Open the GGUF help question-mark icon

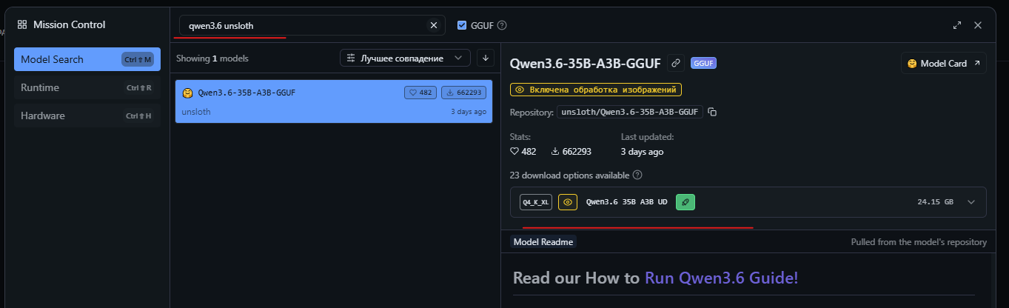pyautogui.click(x=502, y=25)
